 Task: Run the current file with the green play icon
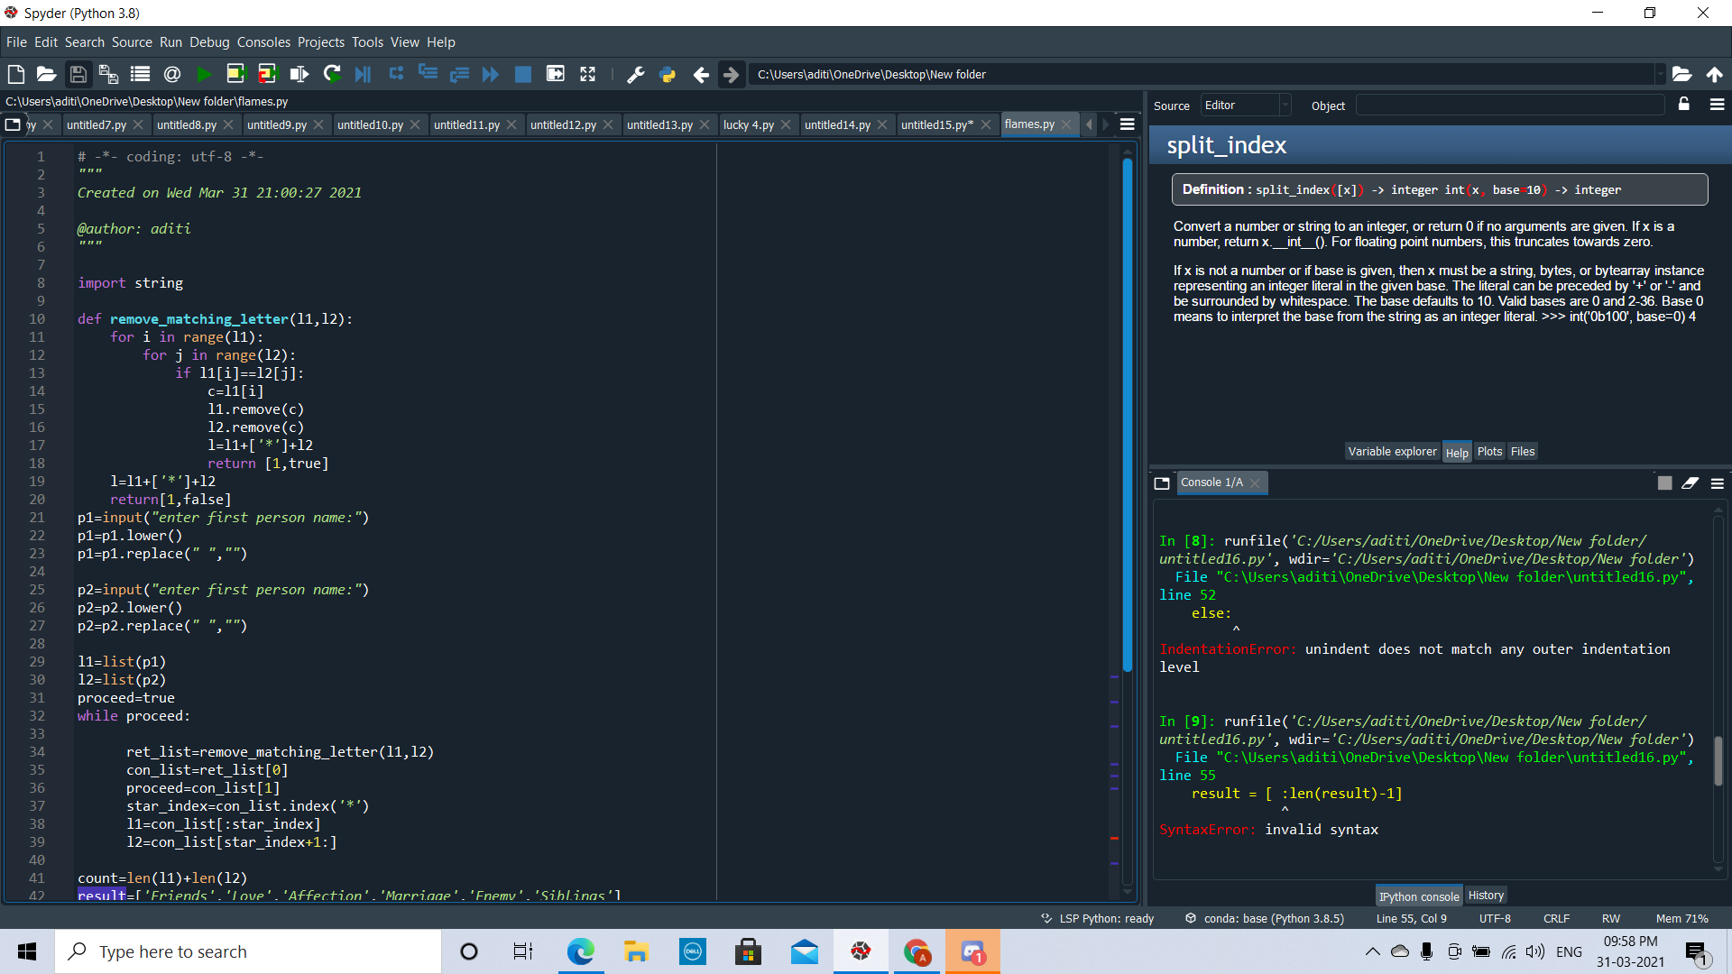204,74
